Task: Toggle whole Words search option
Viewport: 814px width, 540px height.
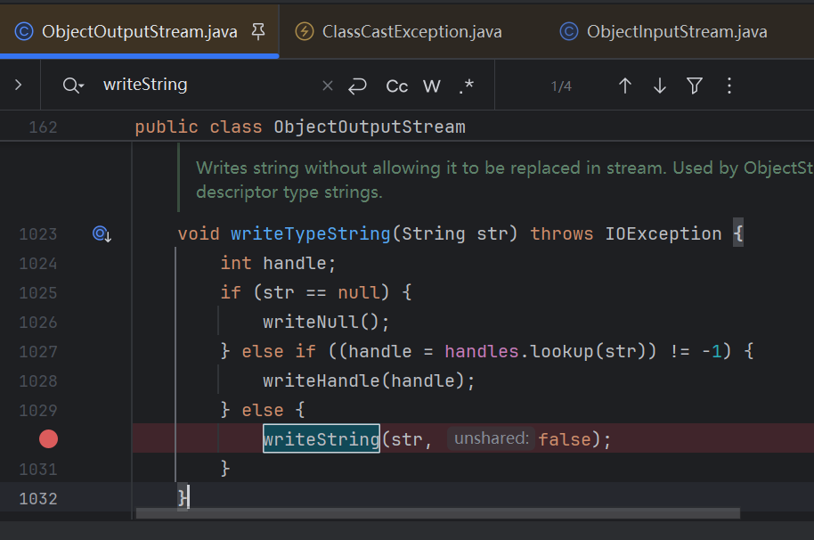Action: [431, 86]
